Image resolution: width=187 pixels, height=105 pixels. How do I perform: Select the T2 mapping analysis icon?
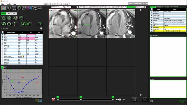pos(34,8)
